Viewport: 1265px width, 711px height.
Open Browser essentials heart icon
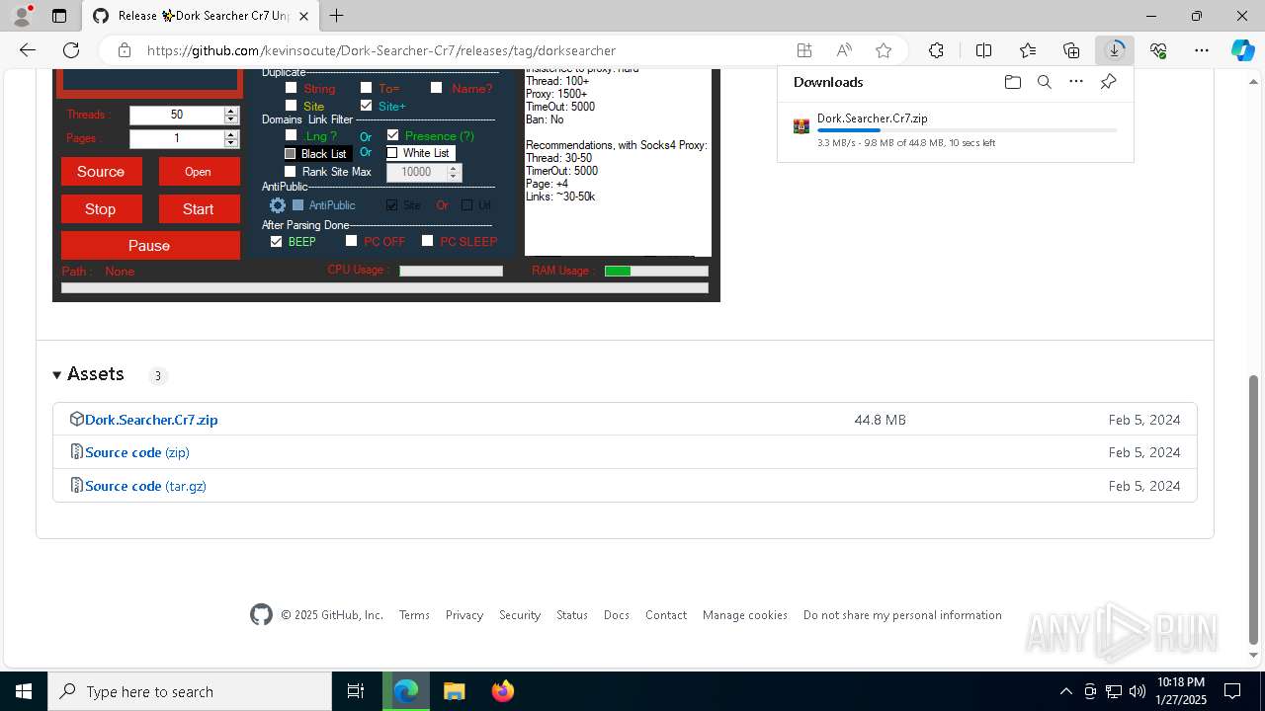point(1158,50)
